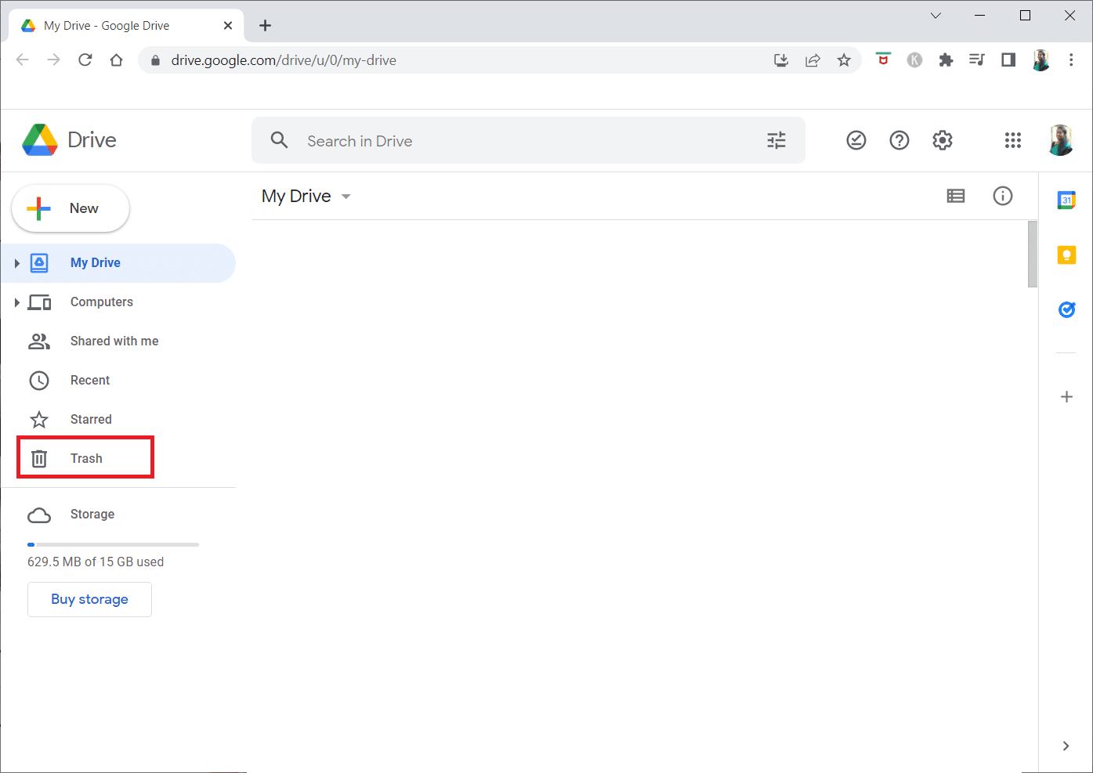Viewport: 1093px width, 773px height.
Task: Open the Google apps grid
Action: point(1013,140)
